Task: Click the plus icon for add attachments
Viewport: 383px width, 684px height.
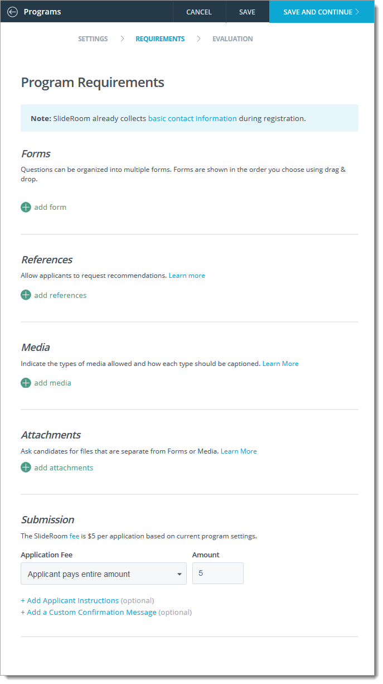Action: coord(26,468)
